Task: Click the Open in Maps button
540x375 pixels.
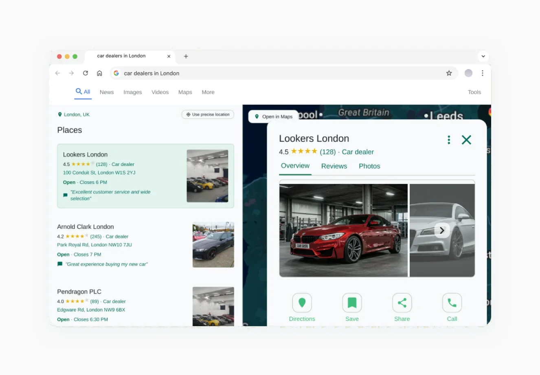Action: tap(274, 116)
